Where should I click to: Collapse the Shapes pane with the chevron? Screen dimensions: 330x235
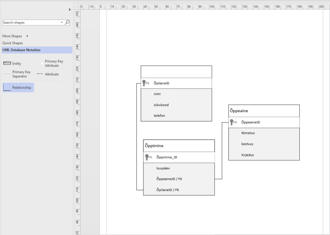coord(70,10)
